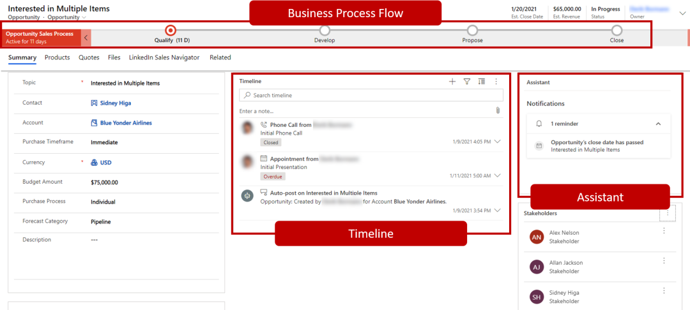Open more options for Allan Jackson stakeholder
The width and height of the screenshot is (690, 310).
(x=664, y=260)
